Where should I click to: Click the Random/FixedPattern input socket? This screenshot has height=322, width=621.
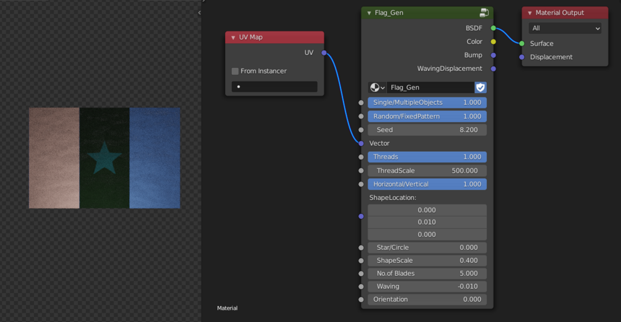[361, 117]
